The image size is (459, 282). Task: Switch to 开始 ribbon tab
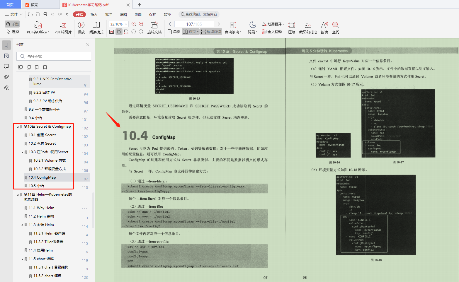tap(79, 14)
